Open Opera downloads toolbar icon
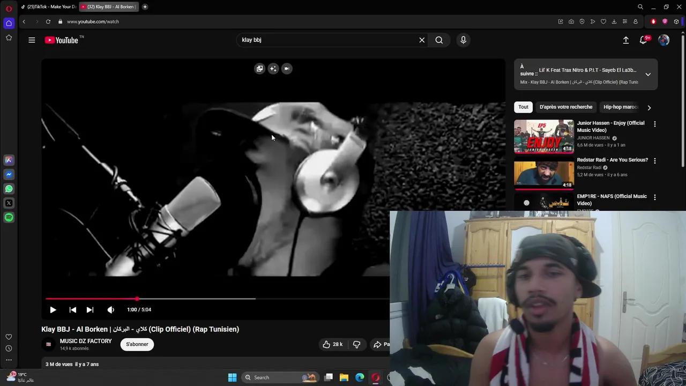 point(614,21)
